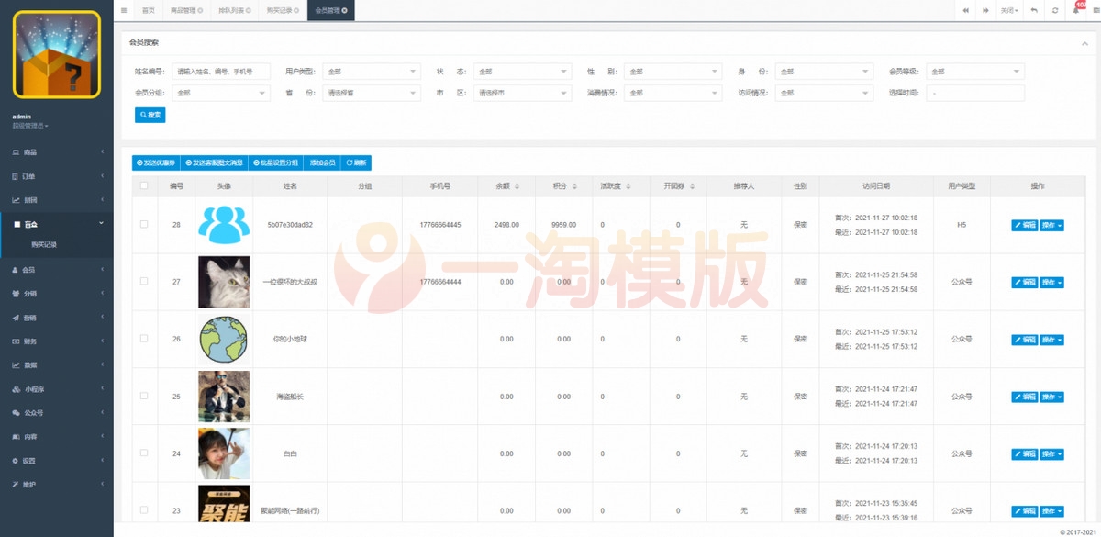Check the checkbox for member 白白
The width and height of the screenshot is (1101, 537).
click(x=144, y=453)
